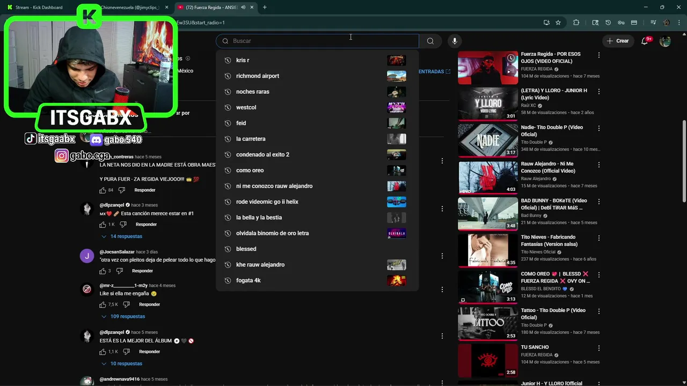Expand the 109 respuestas replies
This screenshot has width=687, height=386.
(x=123, y=317)
